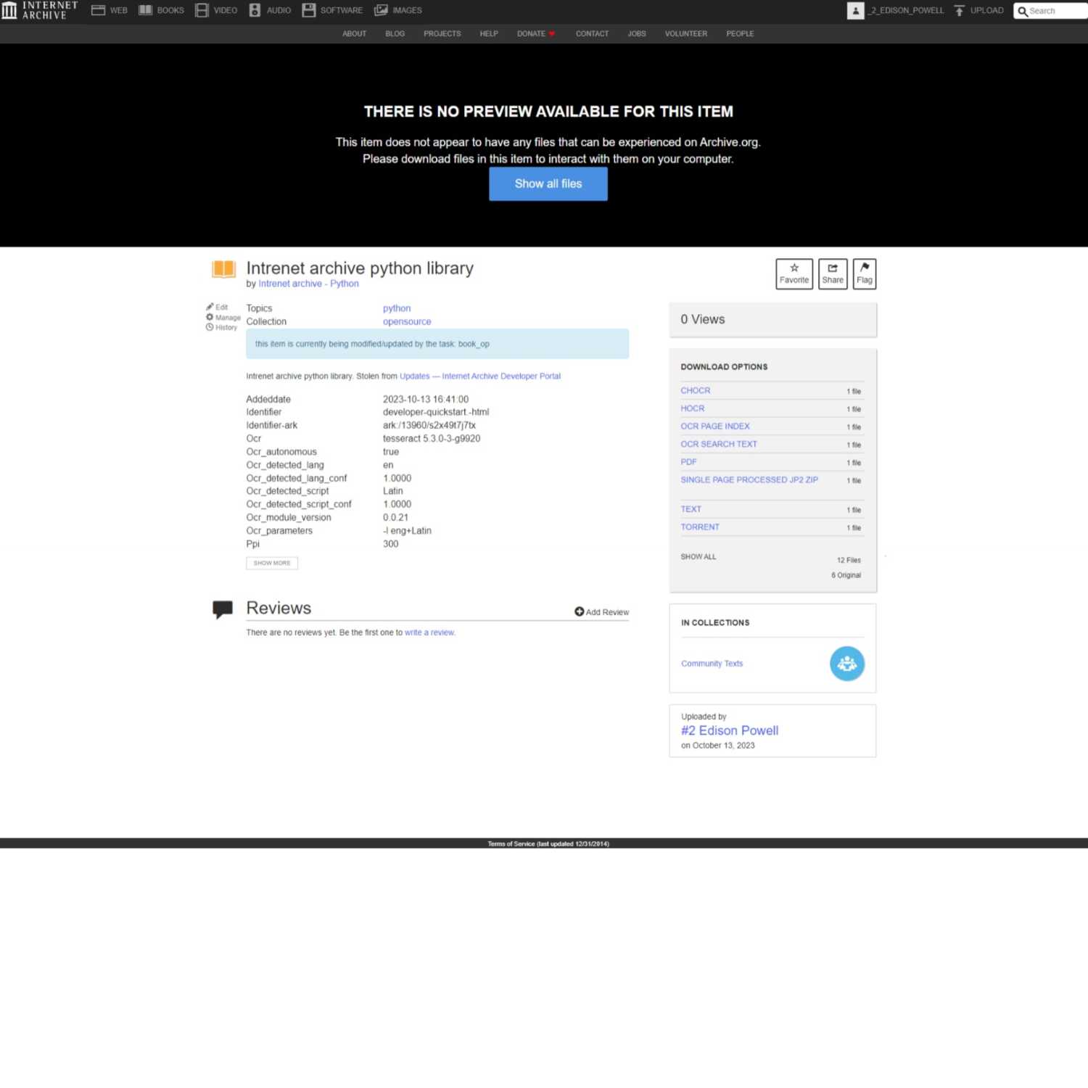Viewport: 1088px width, 1088px height.
Task: Open the Video media section icon
Action: (202, 10)
